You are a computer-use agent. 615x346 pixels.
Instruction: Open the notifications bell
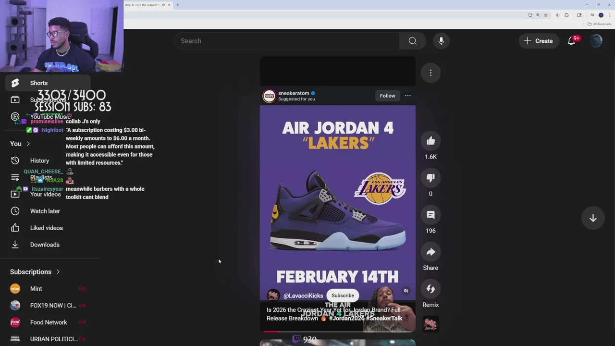point(571,41)
